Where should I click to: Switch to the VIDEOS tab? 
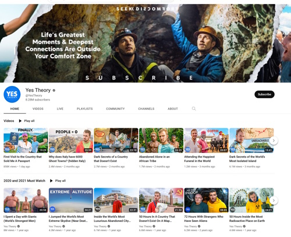38,109
